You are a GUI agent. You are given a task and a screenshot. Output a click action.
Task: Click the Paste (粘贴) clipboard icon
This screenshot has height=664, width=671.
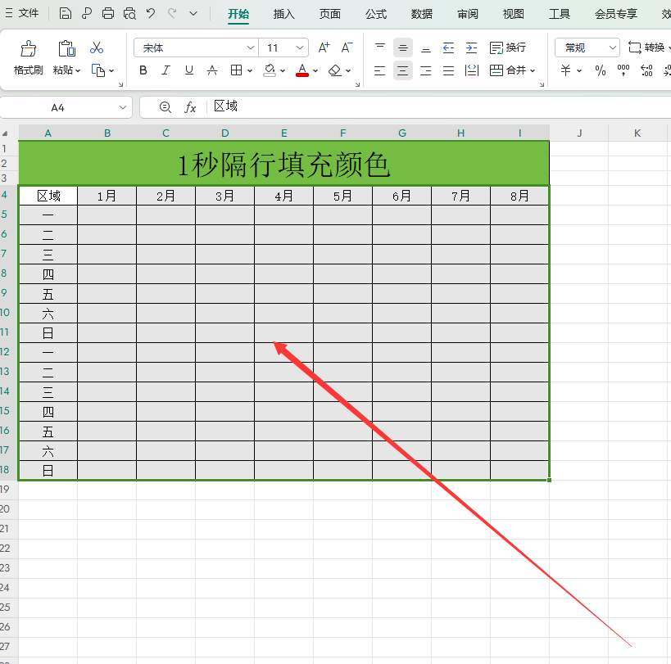click(66, 49)
